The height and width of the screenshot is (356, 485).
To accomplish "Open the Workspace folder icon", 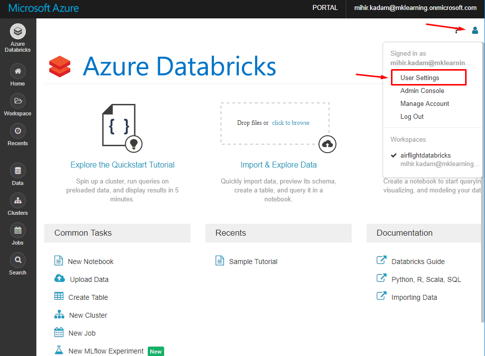I will pos(18,101).
